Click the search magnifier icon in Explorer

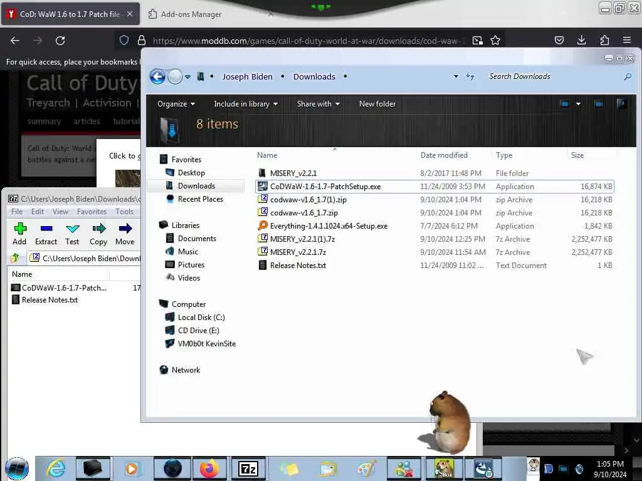[x=627, y=76]
